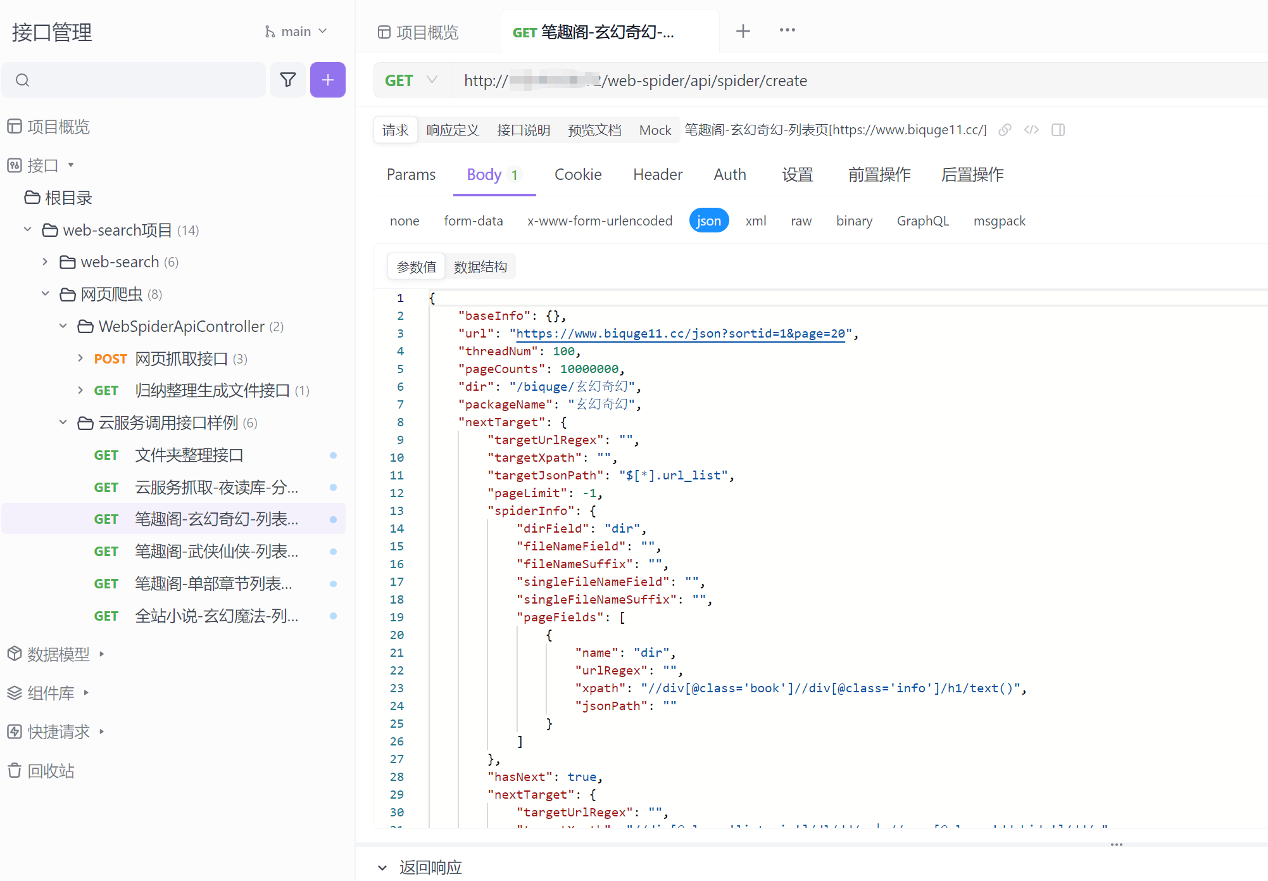Select x-www-form-urlencoded body type
This screenshot has width=1268, height=881.
(x=599, y=221)
